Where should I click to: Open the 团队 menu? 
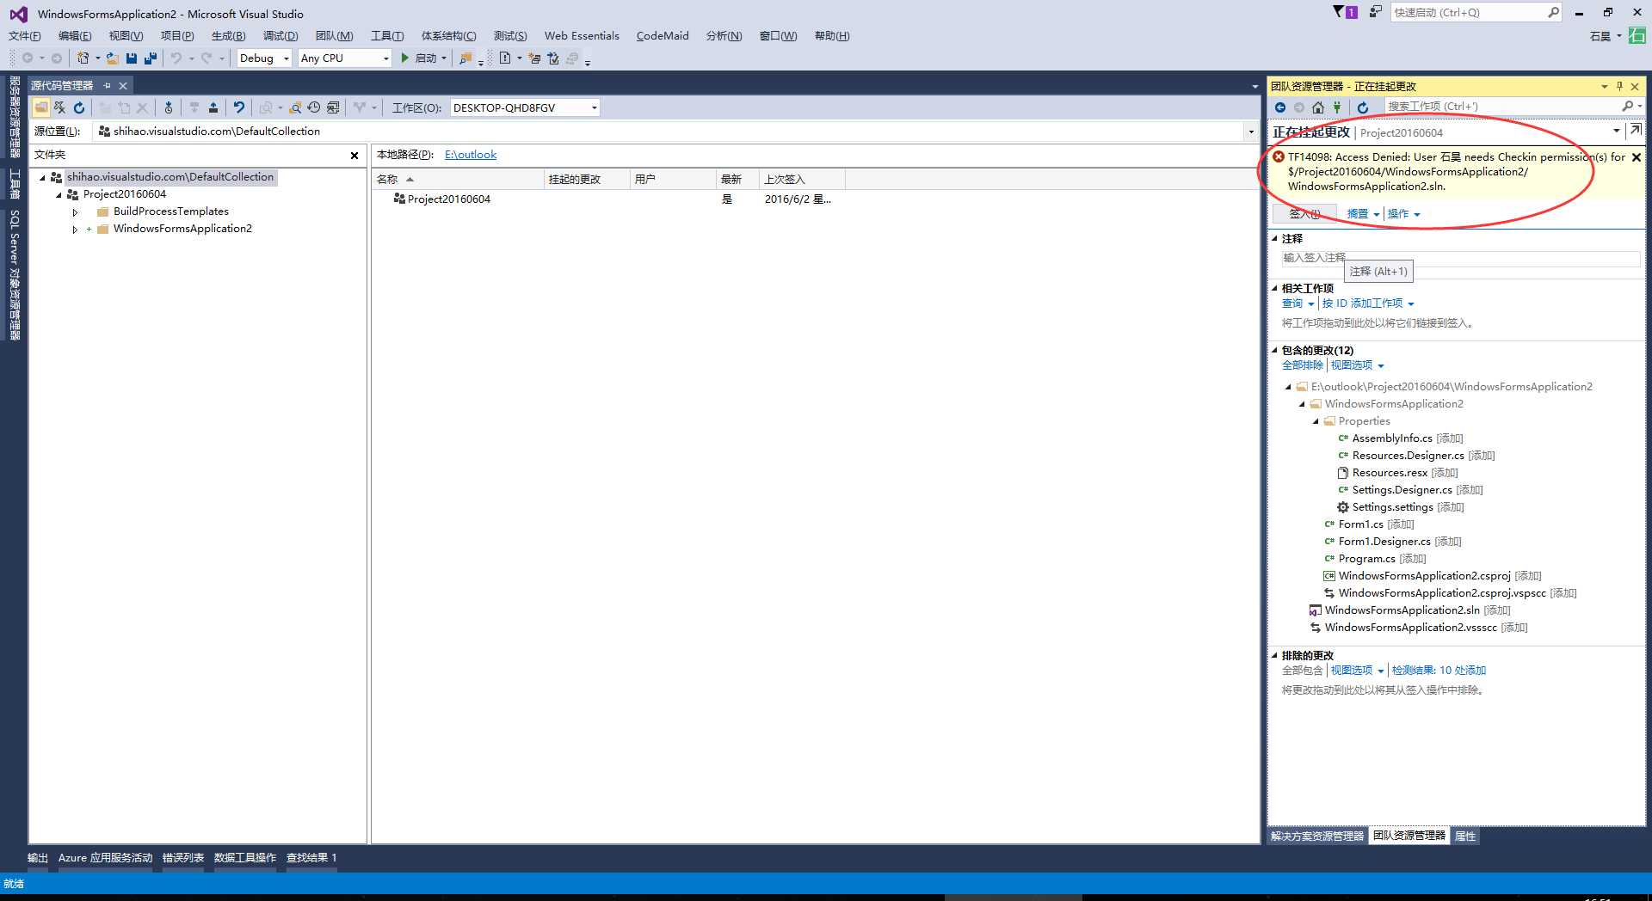(x=334, y=36)
